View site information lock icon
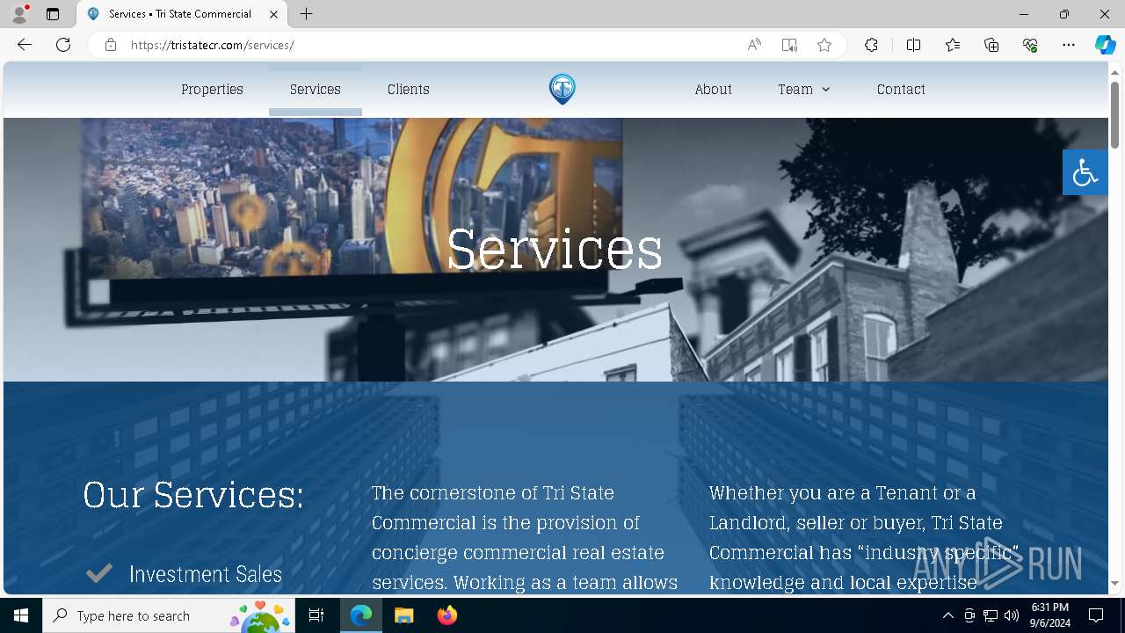Image resolution: width=1125 pixels, height=633 pixels. [x=111, y=45]
